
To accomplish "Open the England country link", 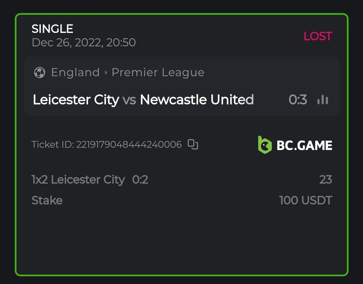I will pos(75,73).
